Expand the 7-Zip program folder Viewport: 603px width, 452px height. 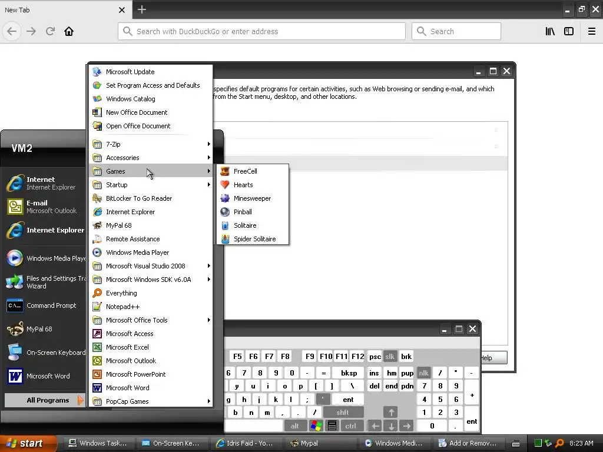coord(151,144)
